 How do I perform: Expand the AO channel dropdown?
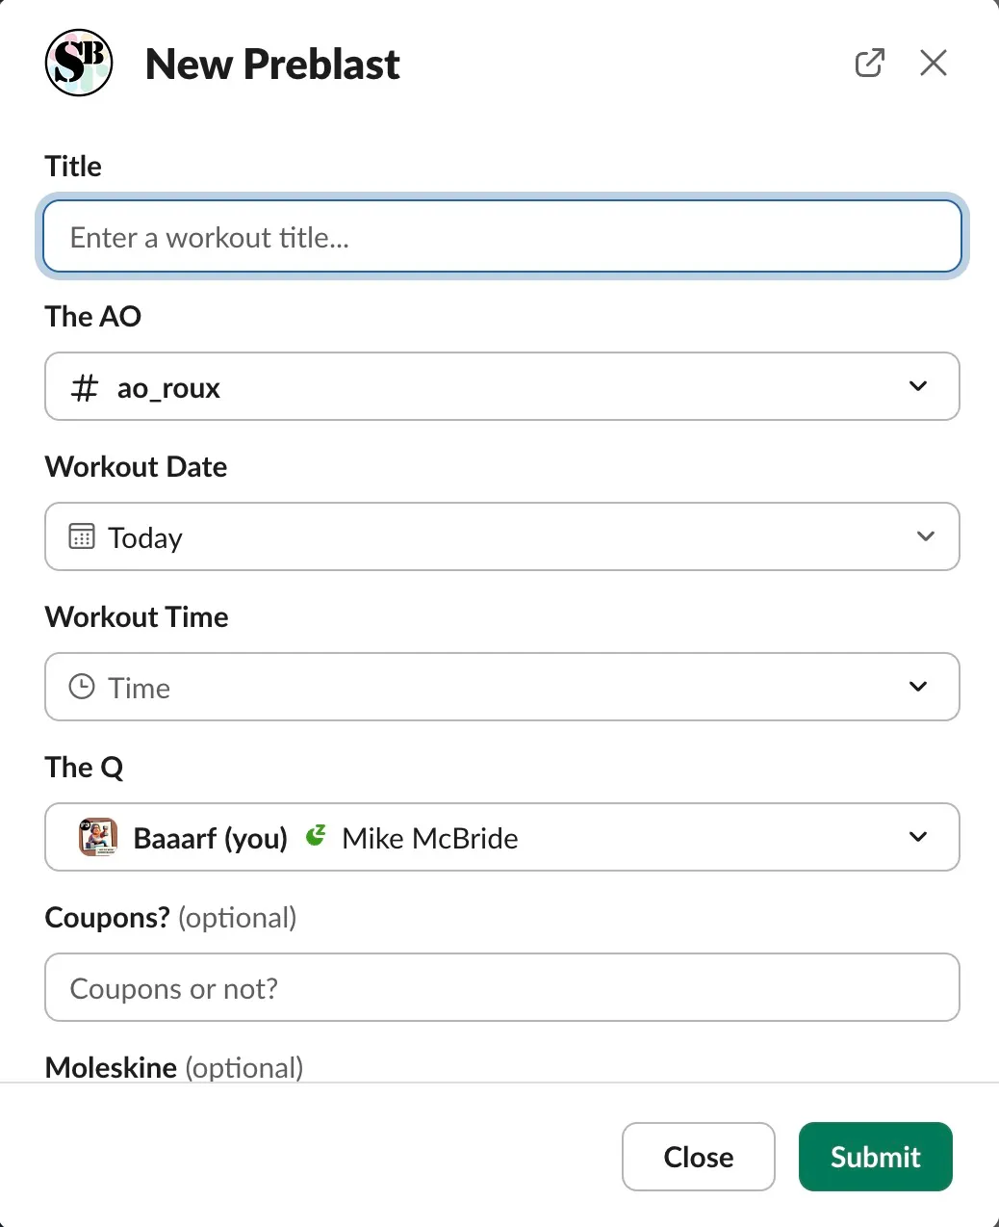pos(917,386)
